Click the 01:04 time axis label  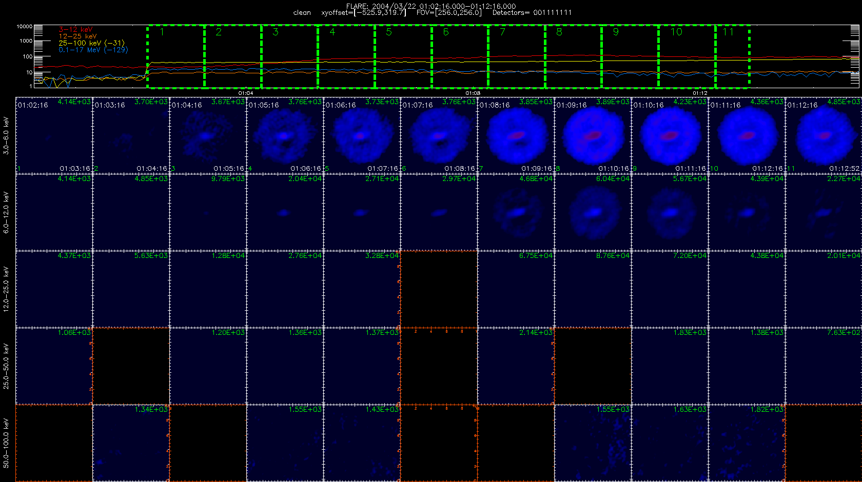coord(246,93)
